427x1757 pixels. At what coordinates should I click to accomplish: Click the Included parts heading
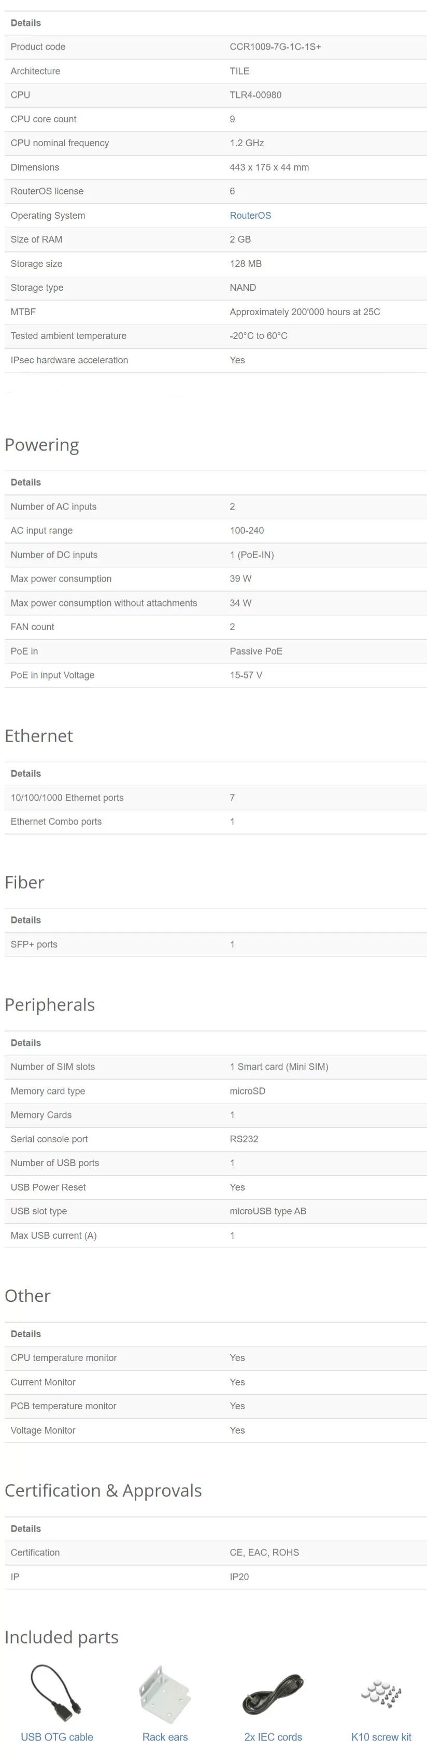[61, 1638]
